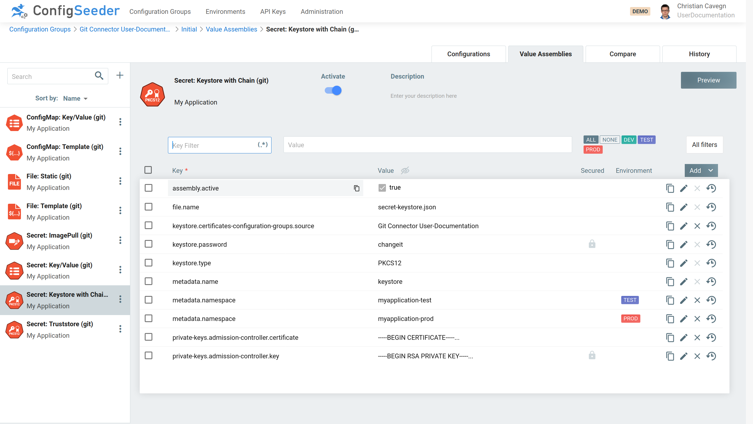Click the Preview button

point(708,80)
